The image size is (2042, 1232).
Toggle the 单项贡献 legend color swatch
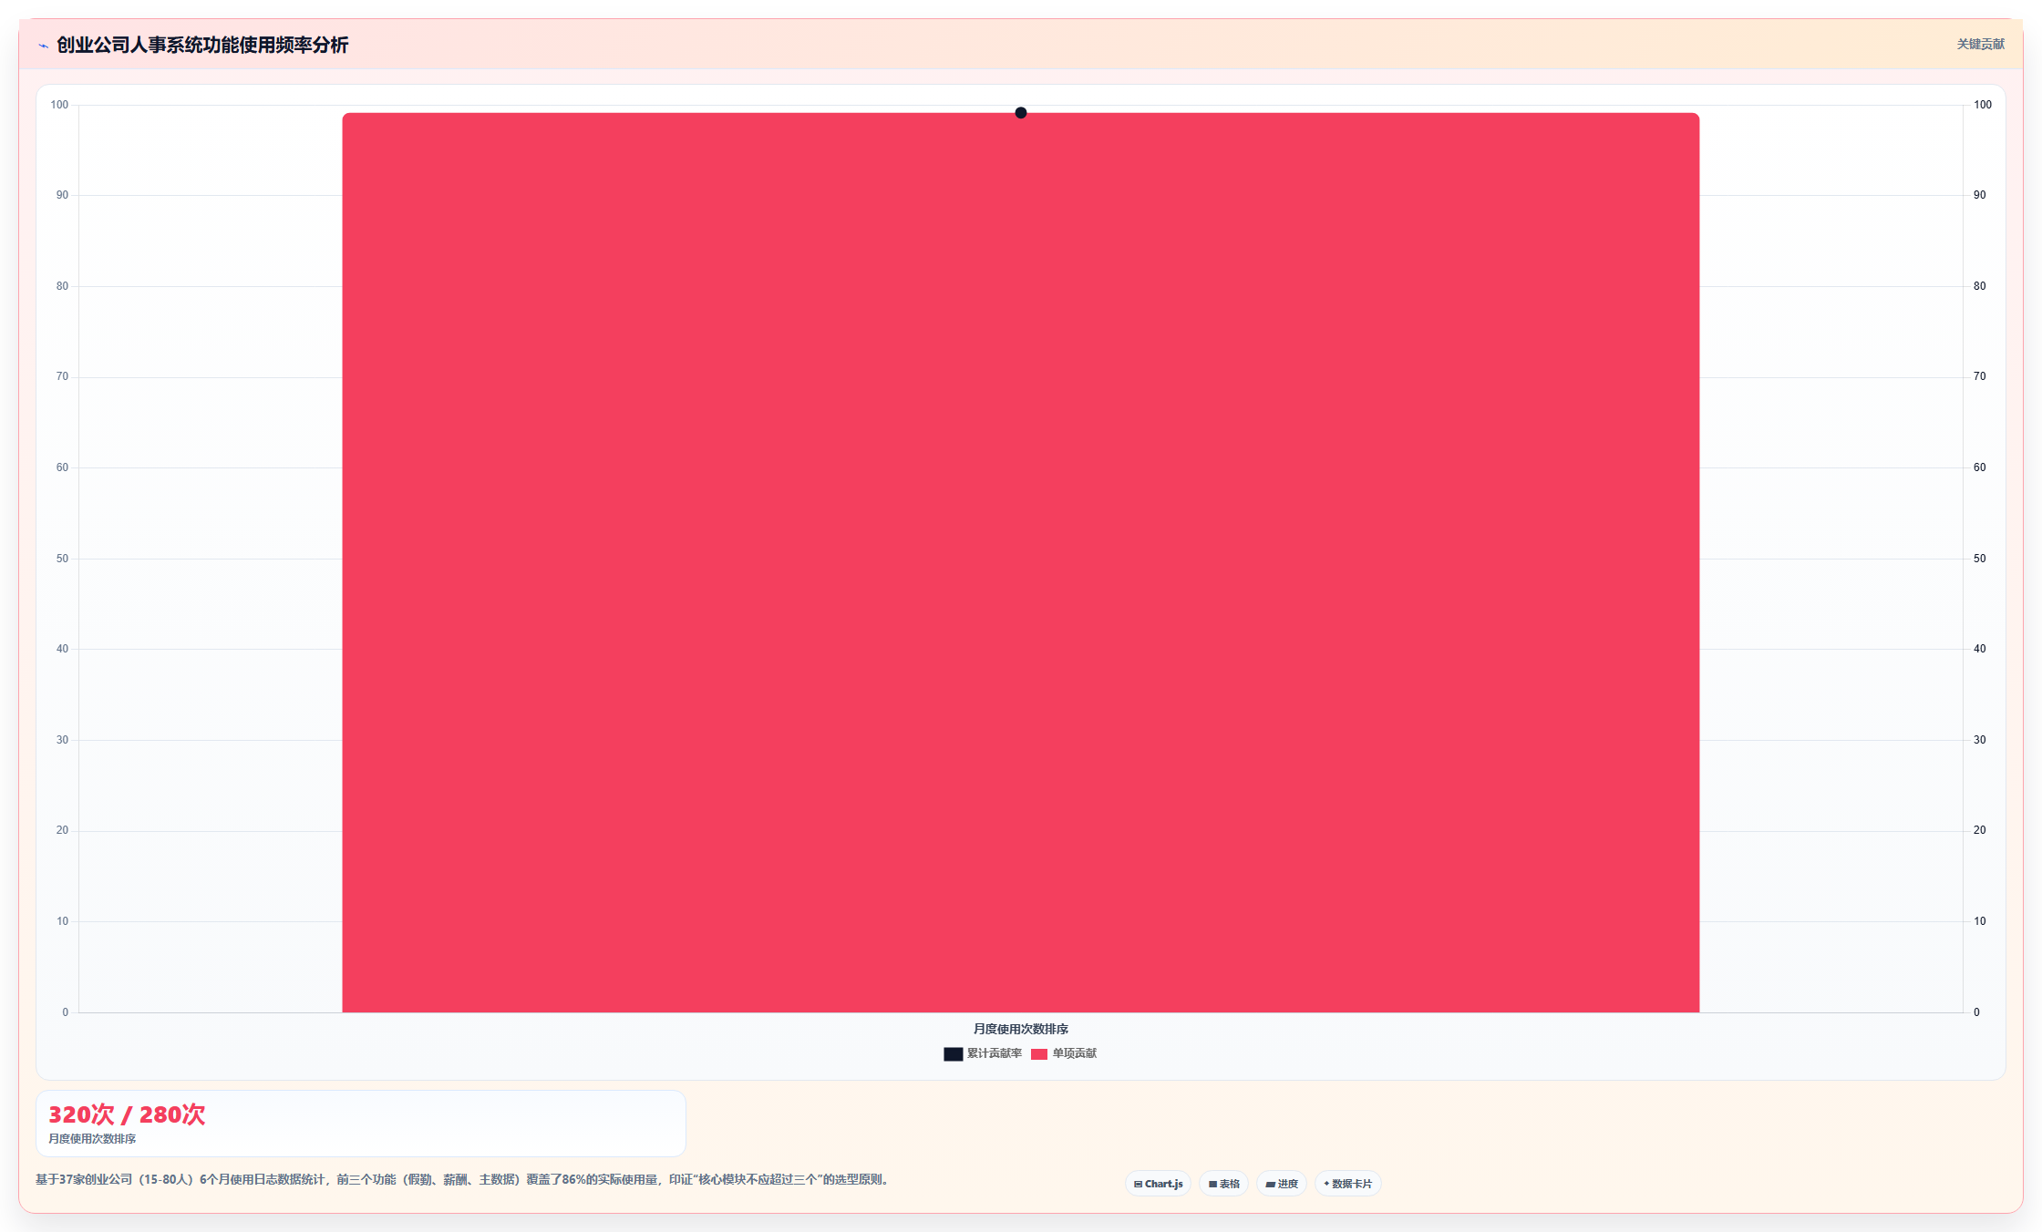1039,1053
